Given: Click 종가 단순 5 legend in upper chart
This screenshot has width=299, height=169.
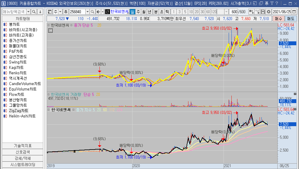Looking at the screenshot, I should [x=83, y=25].
